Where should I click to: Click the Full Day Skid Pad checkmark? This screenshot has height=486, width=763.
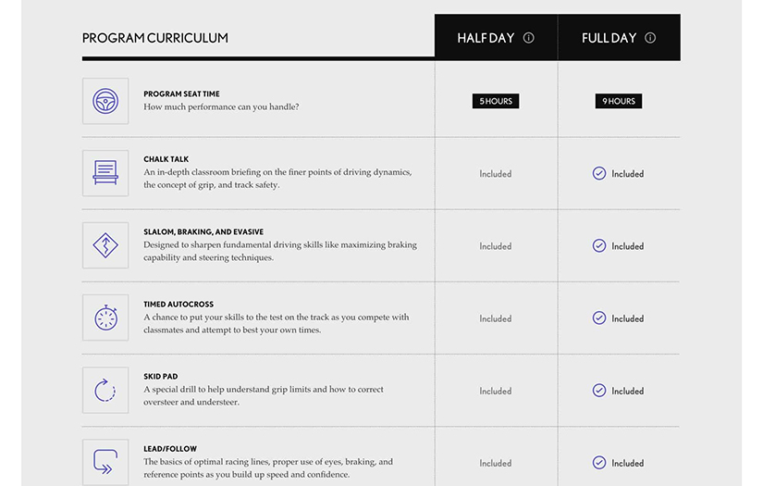click(599, 391)
